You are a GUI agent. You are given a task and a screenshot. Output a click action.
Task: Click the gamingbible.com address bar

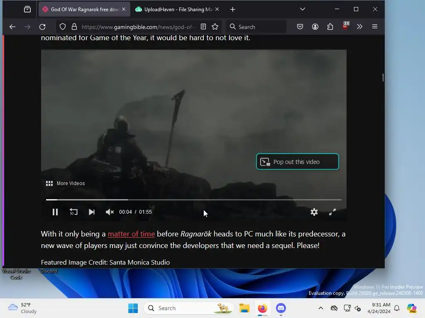(138, 27)
